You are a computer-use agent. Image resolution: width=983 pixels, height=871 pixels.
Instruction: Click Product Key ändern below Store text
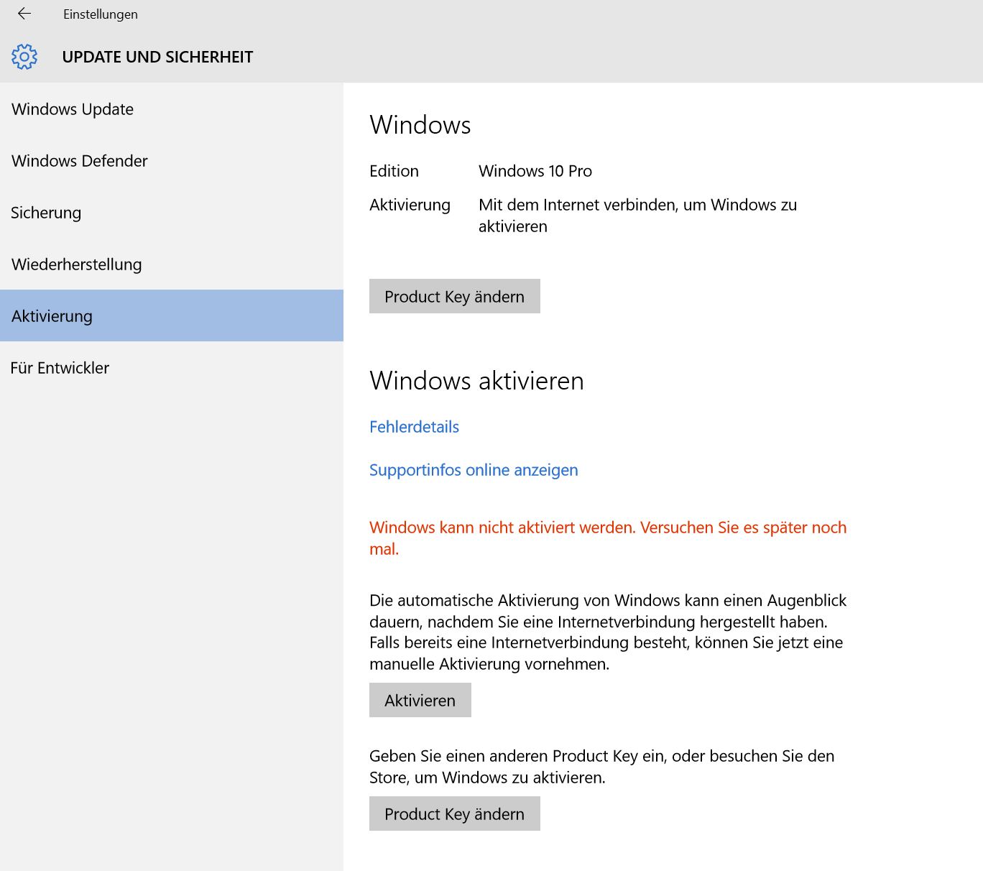point(455,814)
